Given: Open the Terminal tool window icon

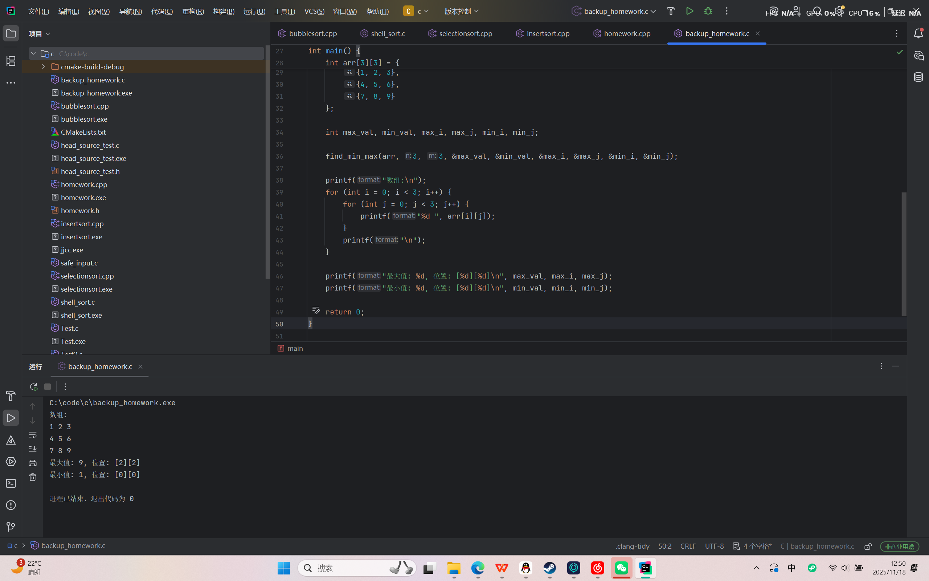Looking at the screenshot, I should tap(11, 483).
